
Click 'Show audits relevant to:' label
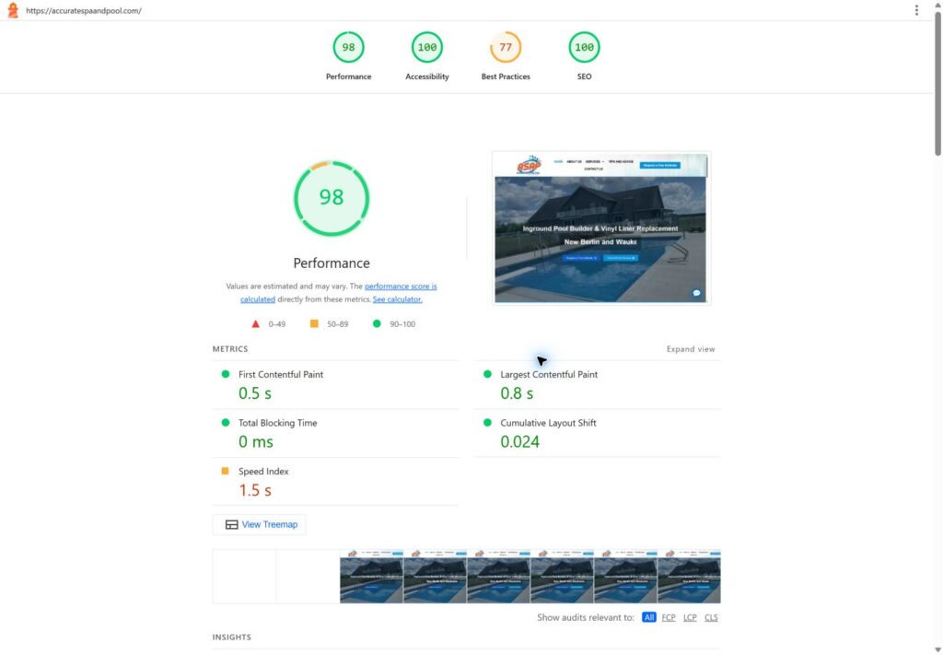click(x=586, y=617)
